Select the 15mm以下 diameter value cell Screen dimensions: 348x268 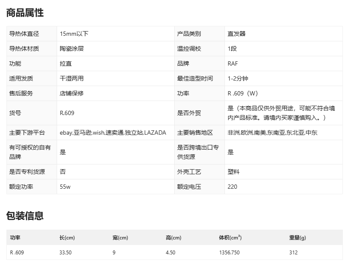coord(74,34)
